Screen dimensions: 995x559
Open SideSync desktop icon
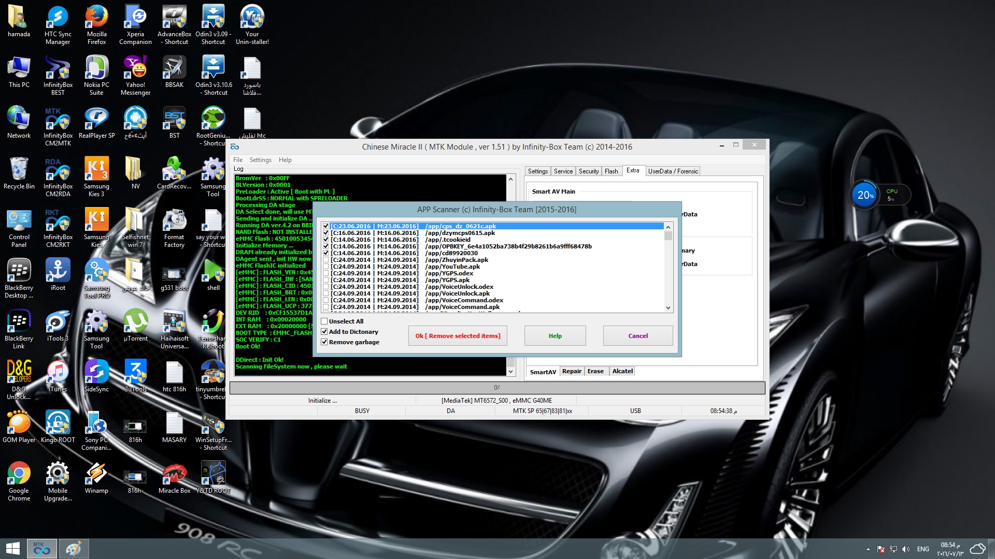pyautogui.click(x=96, y=377)
